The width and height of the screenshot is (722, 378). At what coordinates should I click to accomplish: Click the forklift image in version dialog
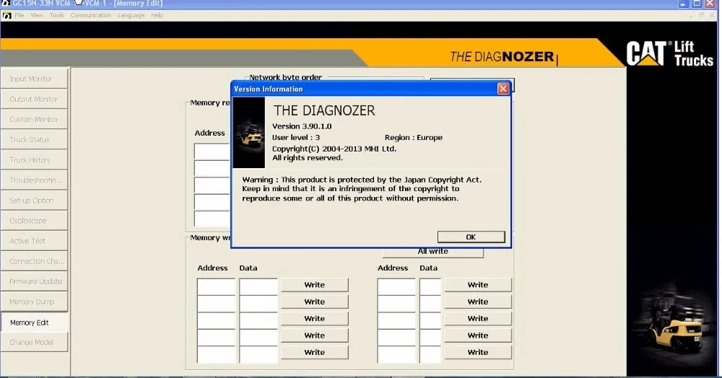pos(249,133)
